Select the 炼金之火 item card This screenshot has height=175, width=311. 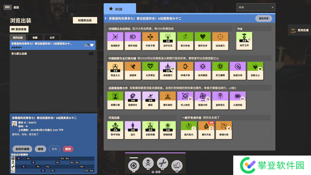[115, 71]
